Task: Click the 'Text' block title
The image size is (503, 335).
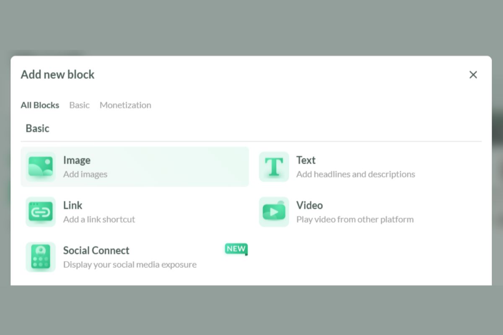Action: [306, 160]
